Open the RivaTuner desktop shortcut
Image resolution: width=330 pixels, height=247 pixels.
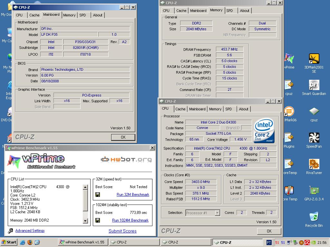(314, 164)
